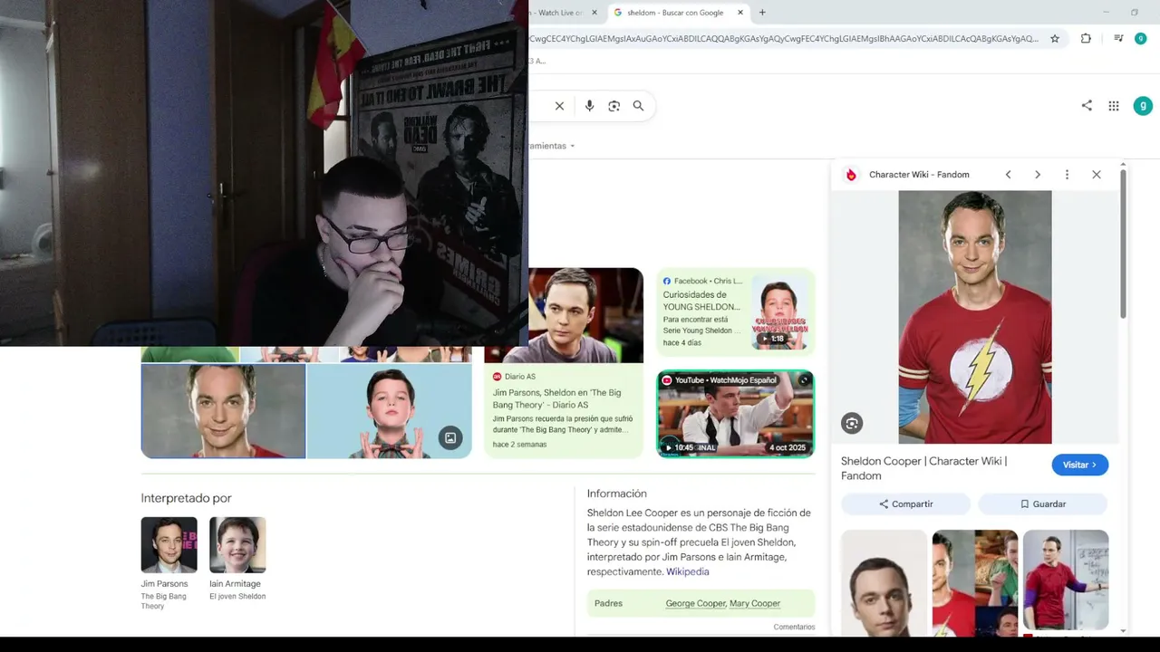Open the image gallery icon on Young Sheldon photo
Screen dimensions: 1160x652
(450, 438)
